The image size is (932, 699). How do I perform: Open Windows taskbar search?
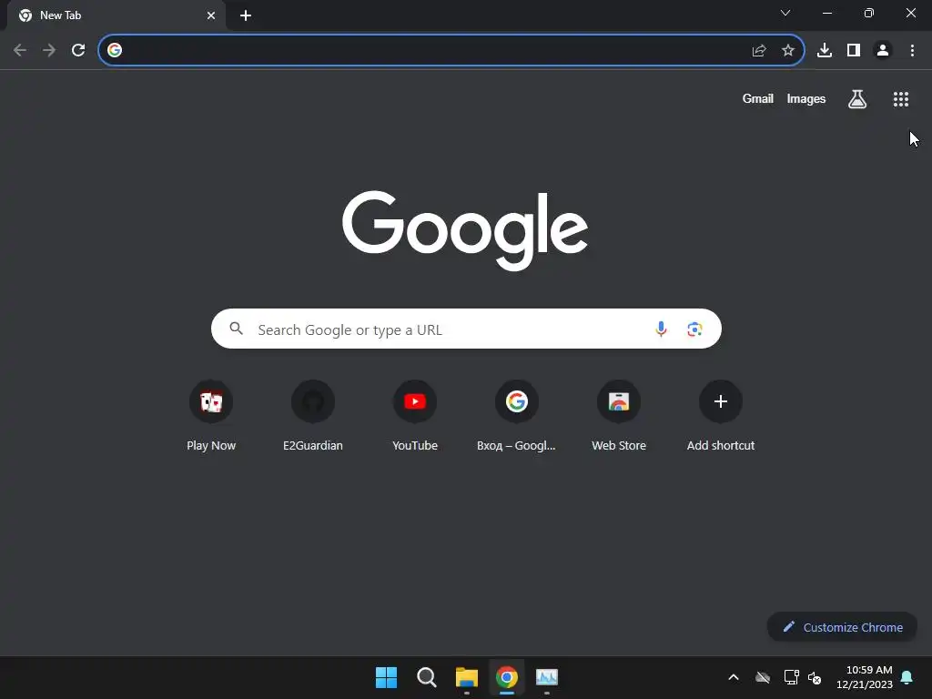(426, 677)
